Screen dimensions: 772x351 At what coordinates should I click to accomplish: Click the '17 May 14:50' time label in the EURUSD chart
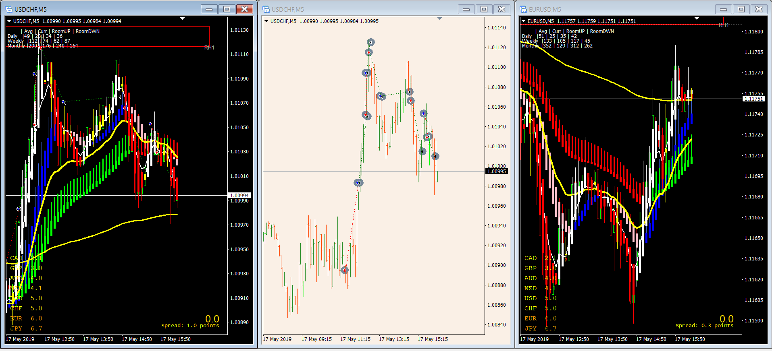[651, 339]
